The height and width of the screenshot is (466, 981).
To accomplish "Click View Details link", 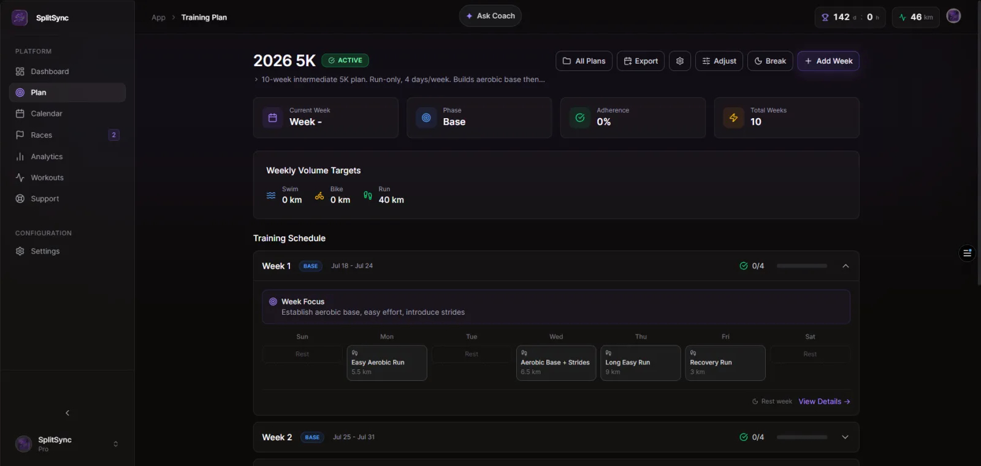I will [x=824, y=402].
